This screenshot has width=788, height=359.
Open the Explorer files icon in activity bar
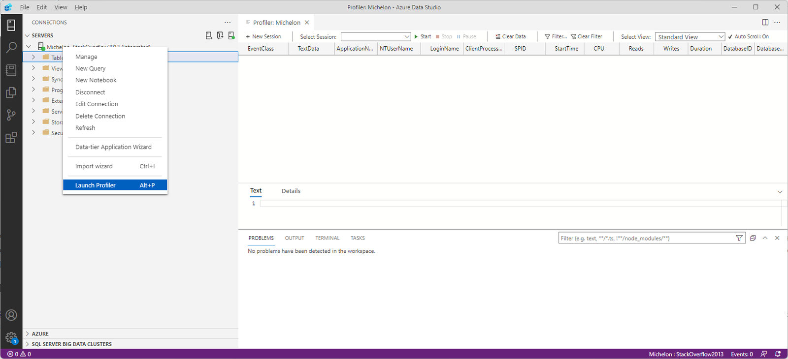[x=11, y=92]
